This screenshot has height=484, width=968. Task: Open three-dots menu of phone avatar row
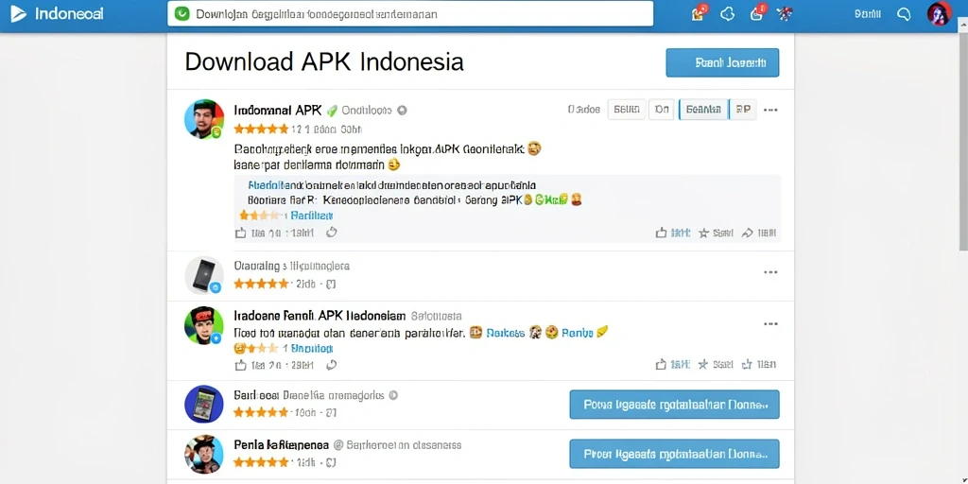[770, 271]
